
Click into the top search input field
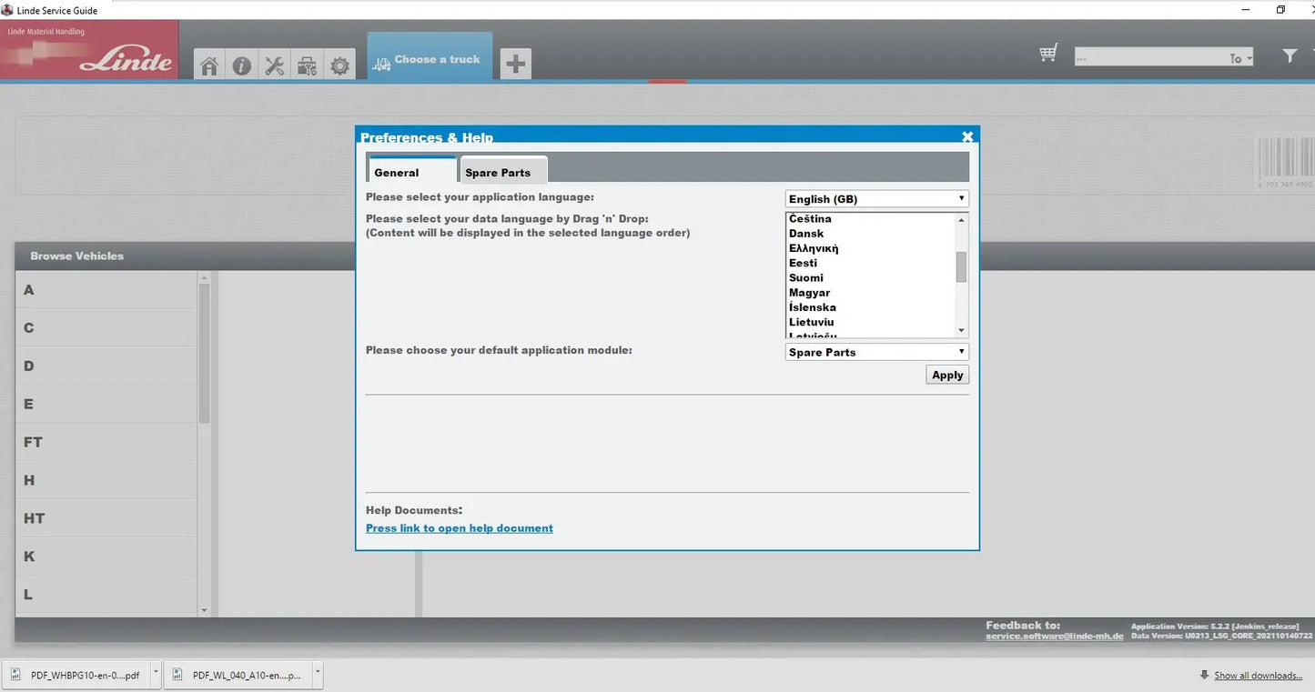tap(1147, 57)
